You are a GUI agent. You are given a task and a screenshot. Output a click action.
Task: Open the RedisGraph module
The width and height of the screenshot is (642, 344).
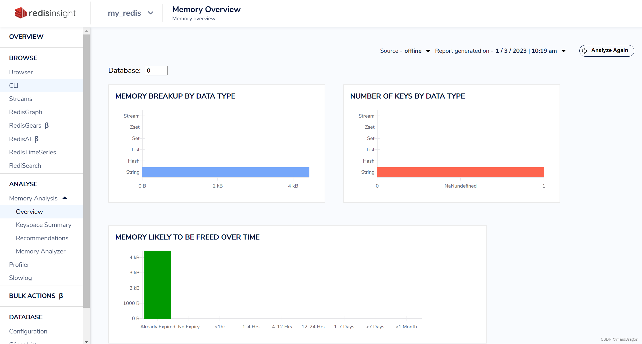26,112
